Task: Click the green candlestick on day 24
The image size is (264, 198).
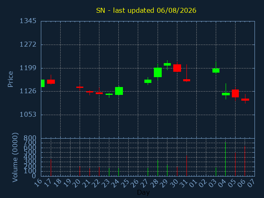Action: tap(119, 91)
